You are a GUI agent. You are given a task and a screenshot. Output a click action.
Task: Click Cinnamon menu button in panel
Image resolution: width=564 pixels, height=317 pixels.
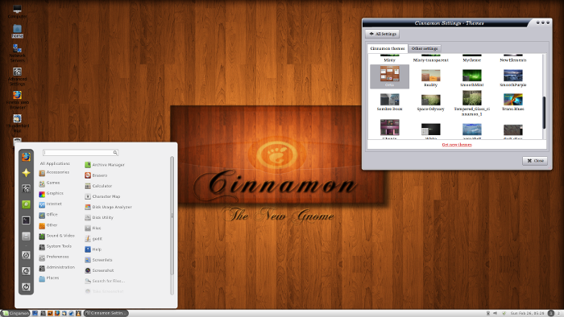click(x=15, y=313)
